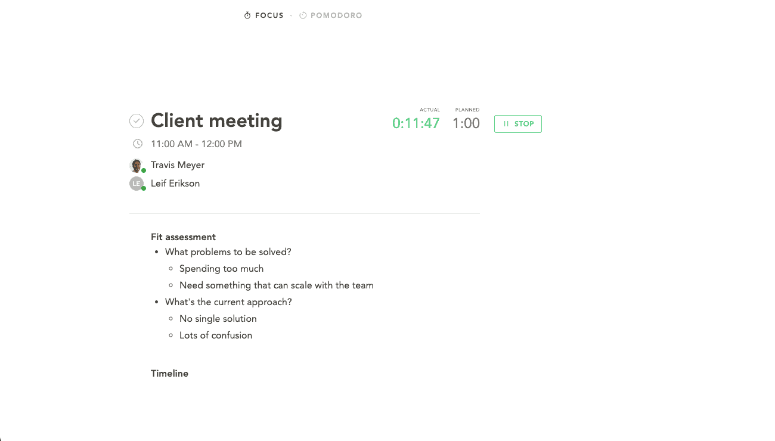Expand the Timeline heading
Image resolution: width=775 pixels, height=441 pixels.
(x=169, y=373)
